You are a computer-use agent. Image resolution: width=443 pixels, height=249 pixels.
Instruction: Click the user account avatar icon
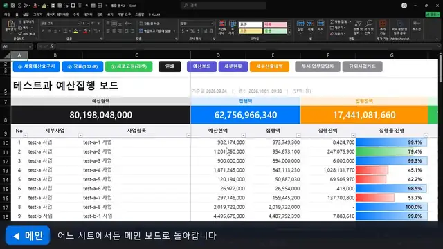point(404,6)
